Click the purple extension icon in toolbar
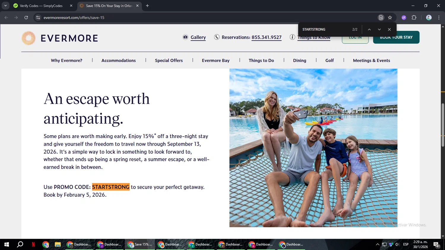 pyautogui.click(x=404, y=17)
